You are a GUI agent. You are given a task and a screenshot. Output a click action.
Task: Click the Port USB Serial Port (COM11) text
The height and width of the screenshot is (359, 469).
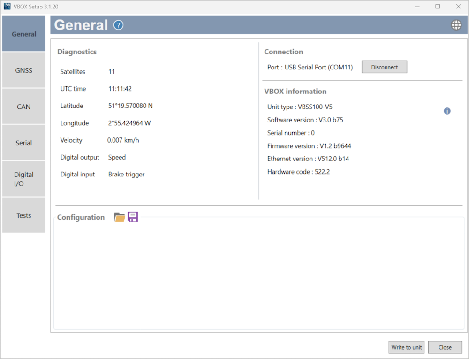point(310,67)
